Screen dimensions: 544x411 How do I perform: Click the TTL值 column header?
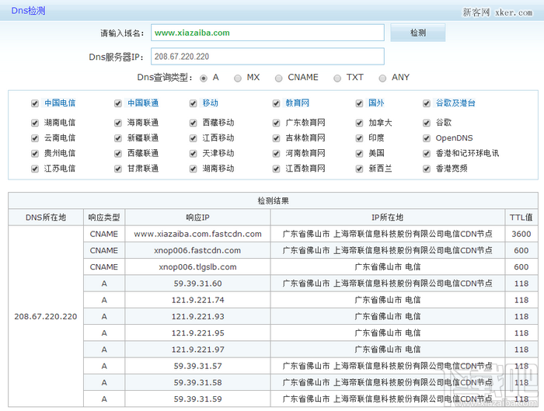pyautogui.click(x=521, y=218)
